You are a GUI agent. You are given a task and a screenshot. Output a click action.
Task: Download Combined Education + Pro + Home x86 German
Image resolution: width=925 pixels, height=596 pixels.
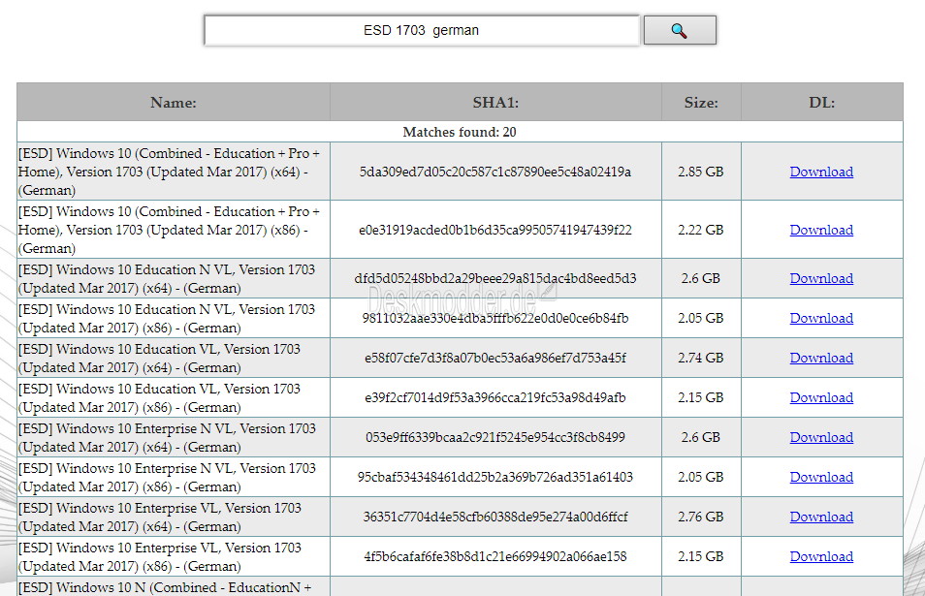(821, 230)
